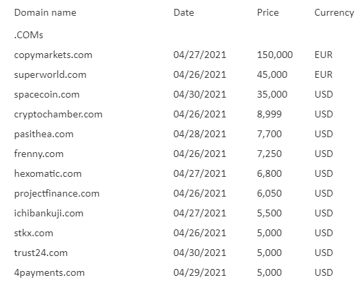364x284 pixels.
Task: Click the frenny.com entry
Action: tap(39, 154)
